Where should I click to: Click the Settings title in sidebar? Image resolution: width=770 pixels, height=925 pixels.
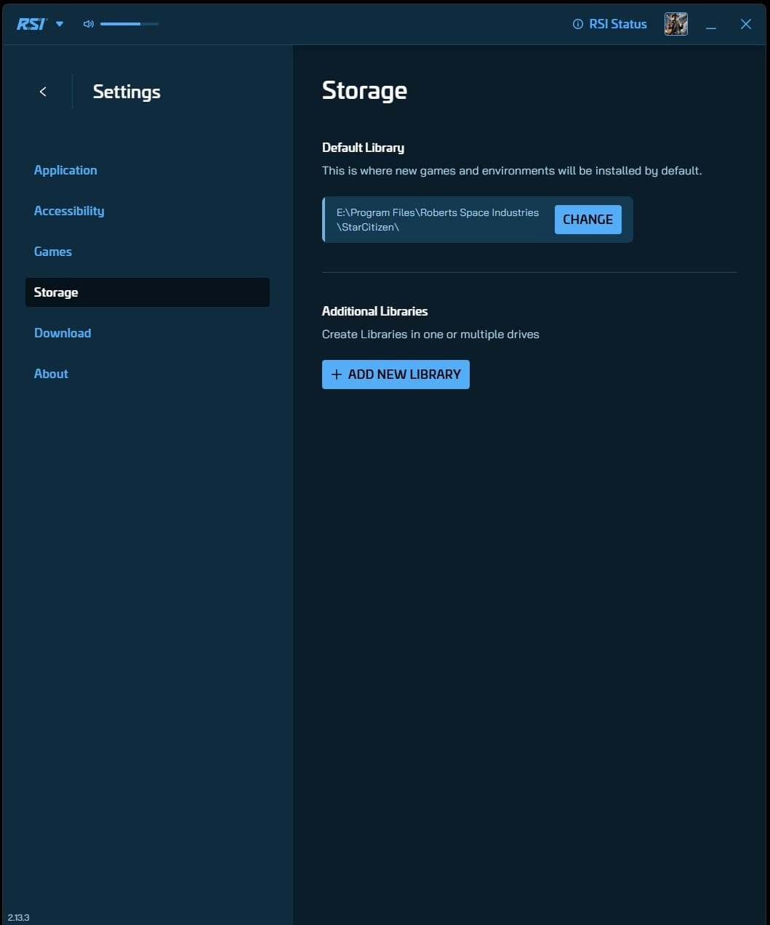127,92
